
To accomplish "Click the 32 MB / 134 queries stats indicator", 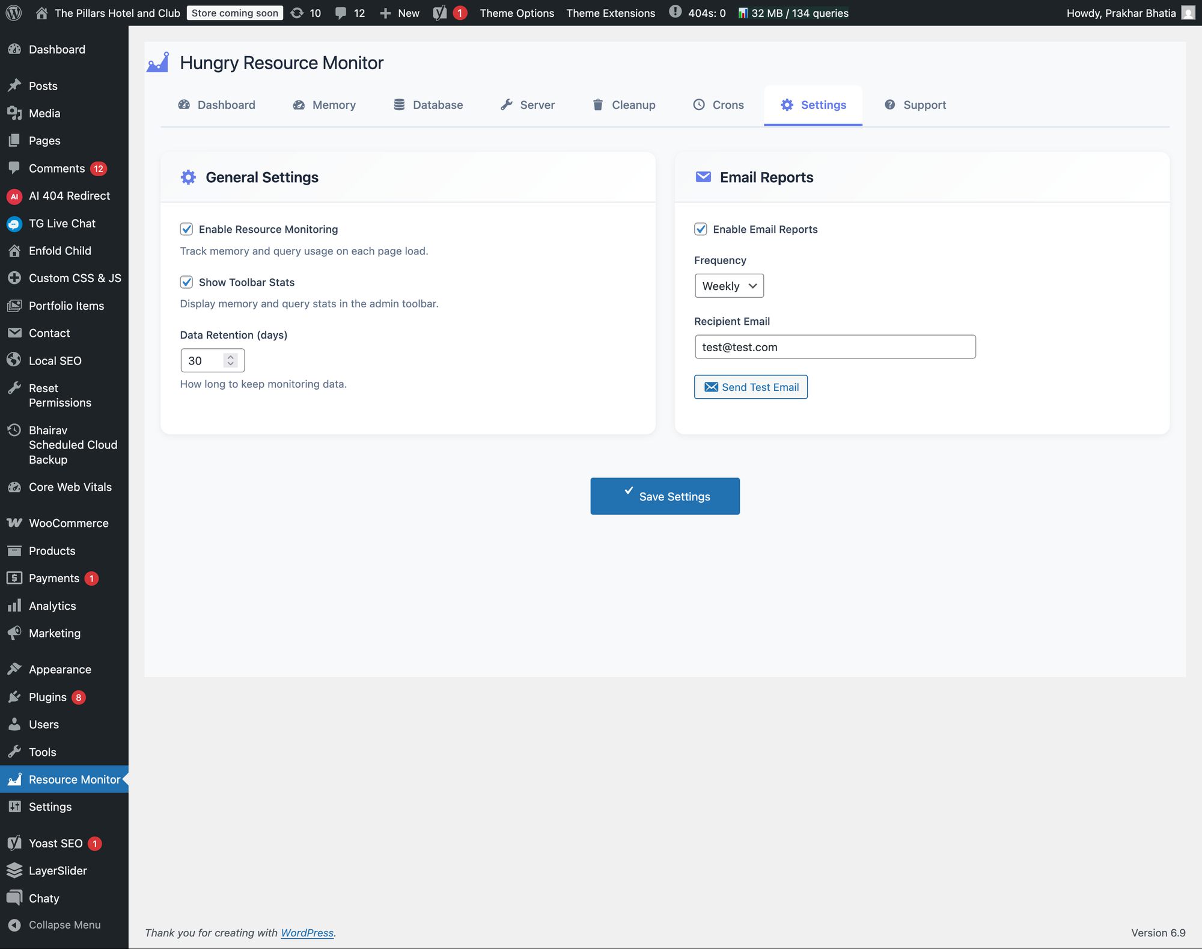I will pyautogui.click(x=793, y=13).
